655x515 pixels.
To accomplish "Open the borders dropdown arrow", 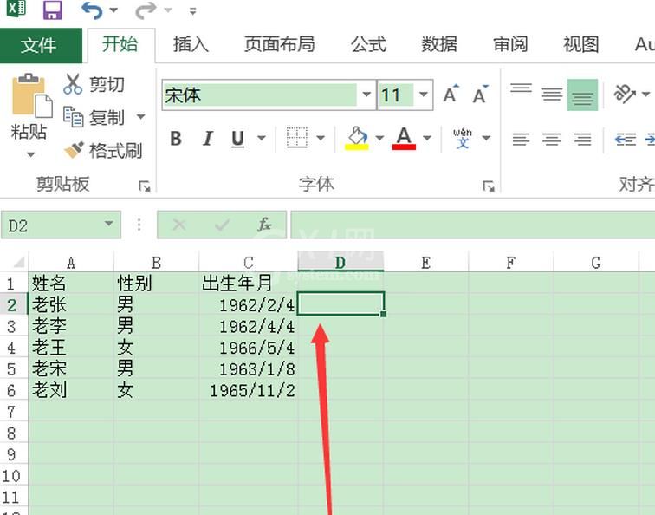I will pyautogui.click(x=321, y=138).
